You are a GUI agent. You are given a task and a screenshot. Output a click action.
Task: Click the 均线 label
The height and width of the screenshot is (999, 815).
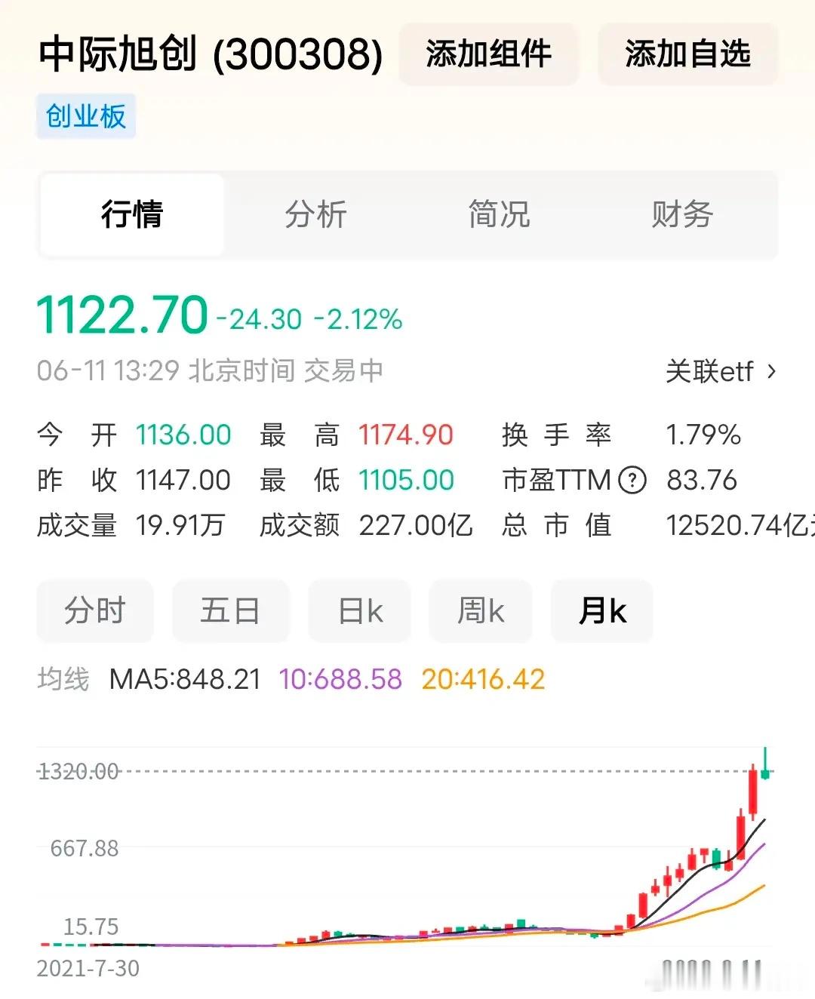pos(63,679)
